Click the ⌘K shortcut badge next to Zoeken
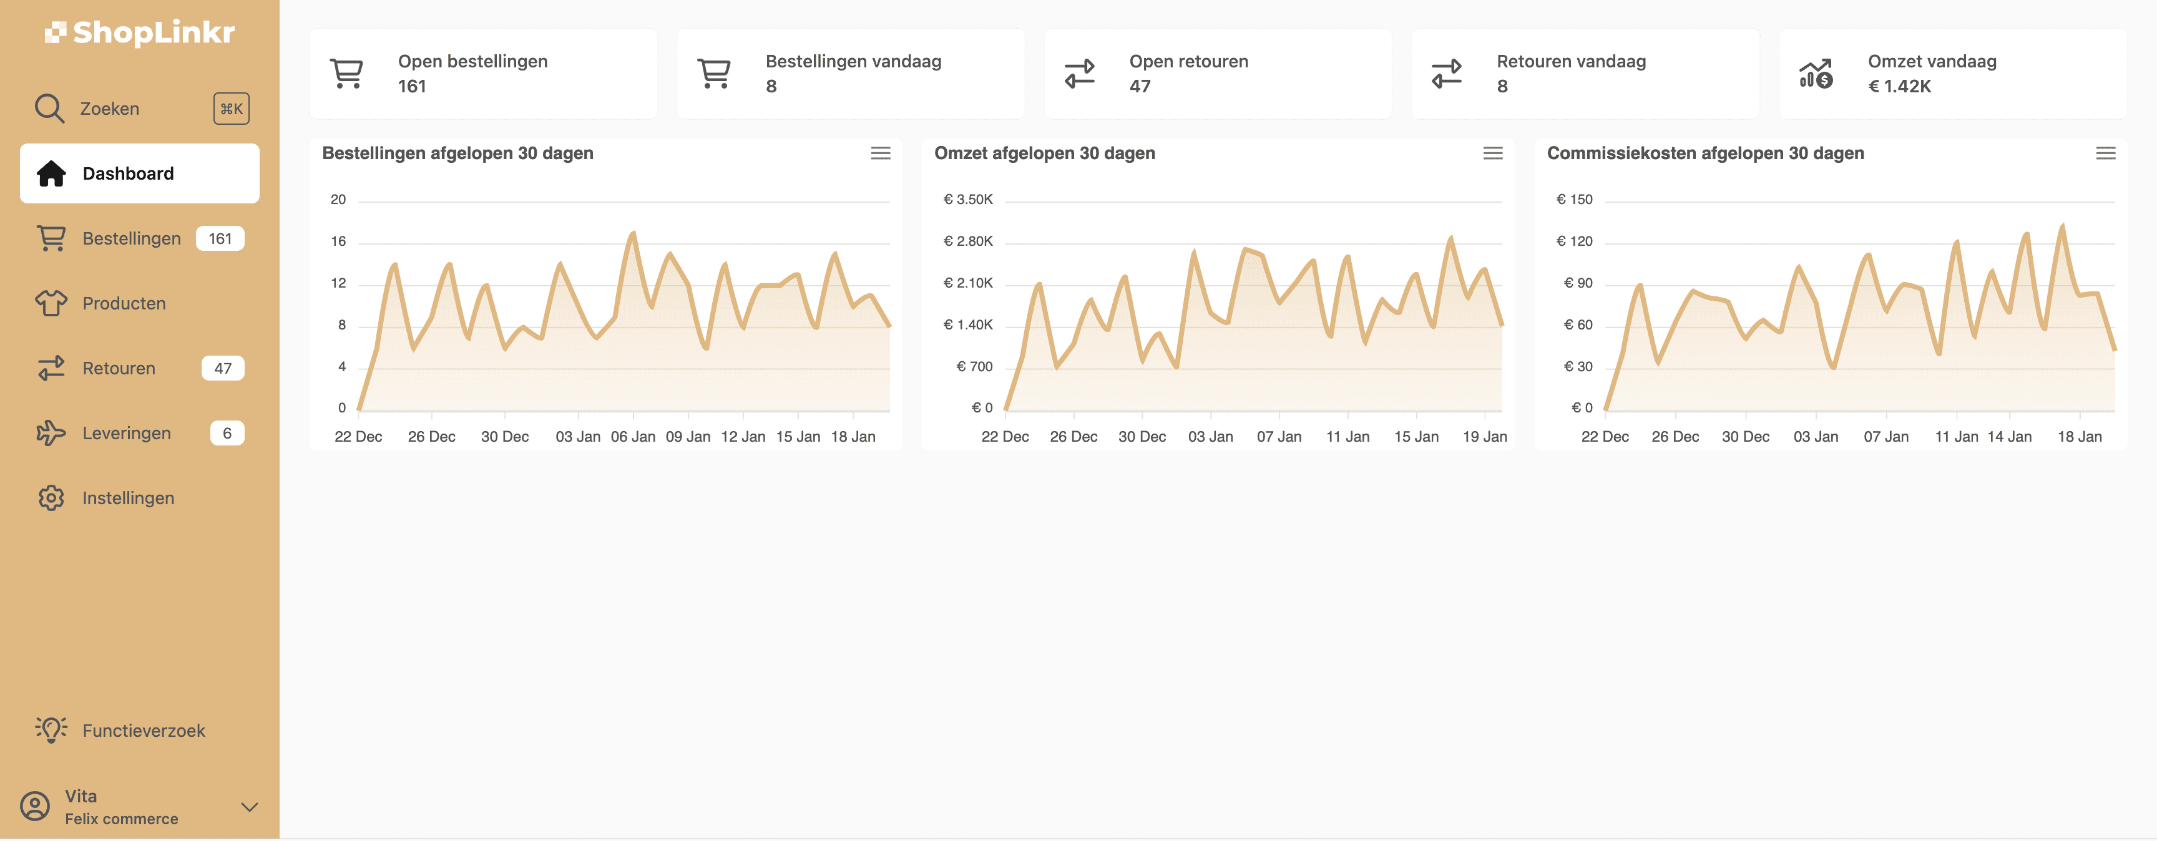The image size is (2157, 841). pos(231,108)
